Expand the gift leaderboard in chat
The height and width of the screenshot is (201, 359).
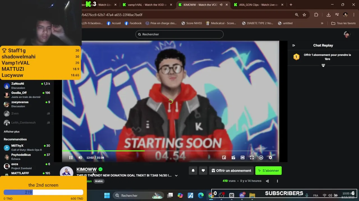323,65
